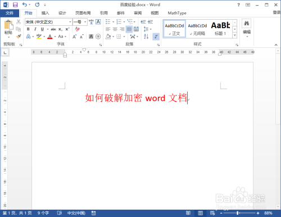Expand the Styles gallery More arrow
Screen dimensions: 281x217
(235, 35)
